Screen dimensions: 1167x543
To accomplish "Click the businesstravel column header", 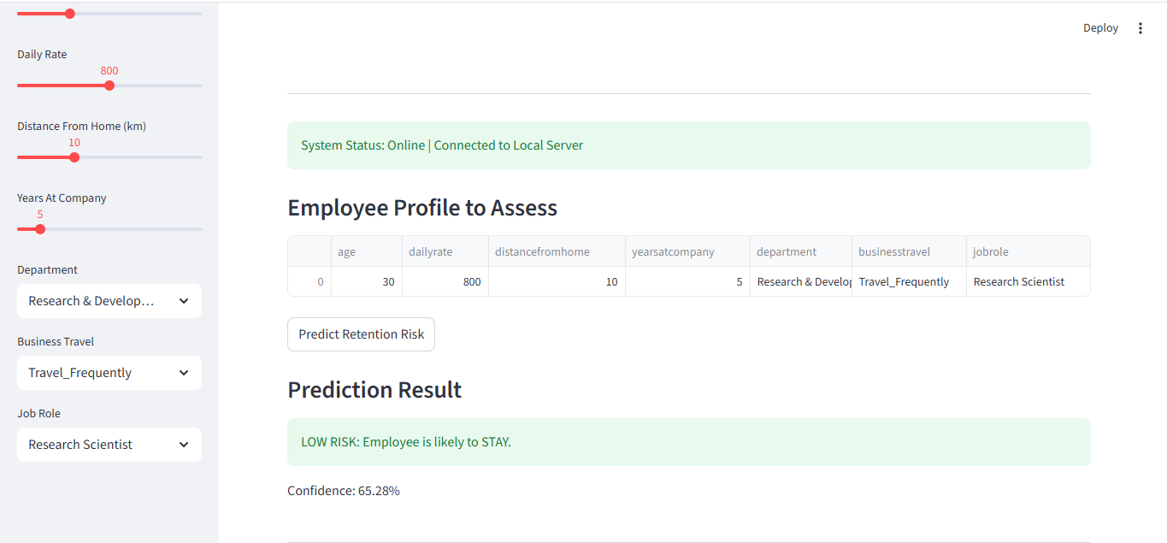I will 909,251.
